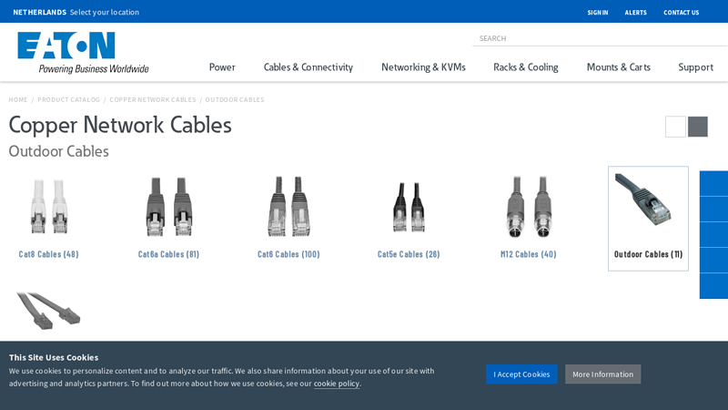Open the Support menu
The height and width of the screenshot is (410, 728).
tap(695, 67)
